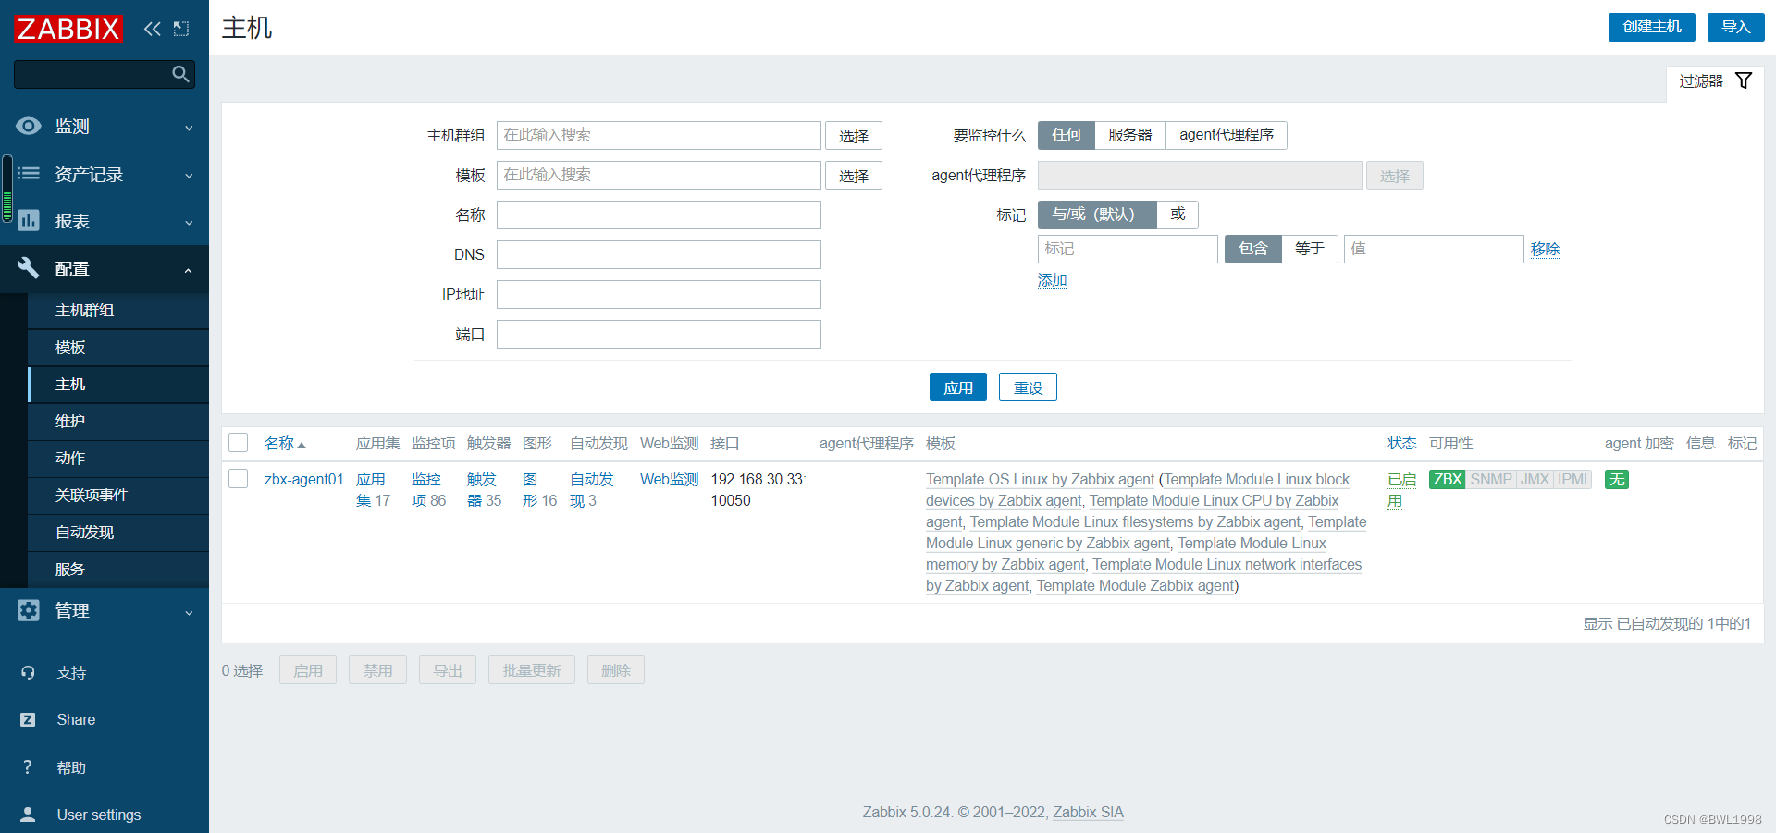Toggle kiosk mode sidebar icon
Image resolution: width=1776 pixels, height=833 pixels.
click(181, 29)
